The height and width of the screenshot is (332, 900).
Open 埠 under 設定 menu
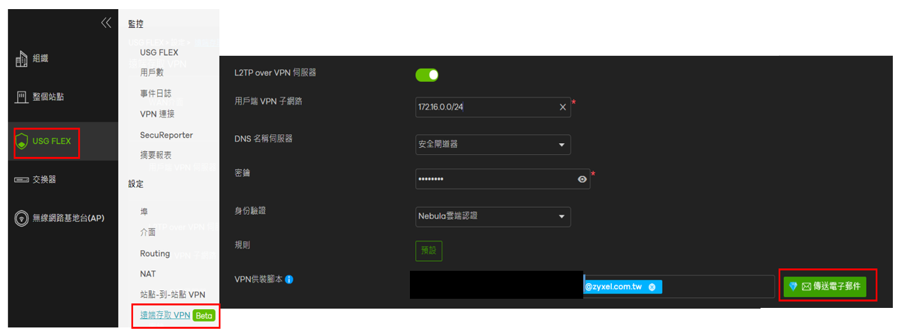[x=144, y=212]
